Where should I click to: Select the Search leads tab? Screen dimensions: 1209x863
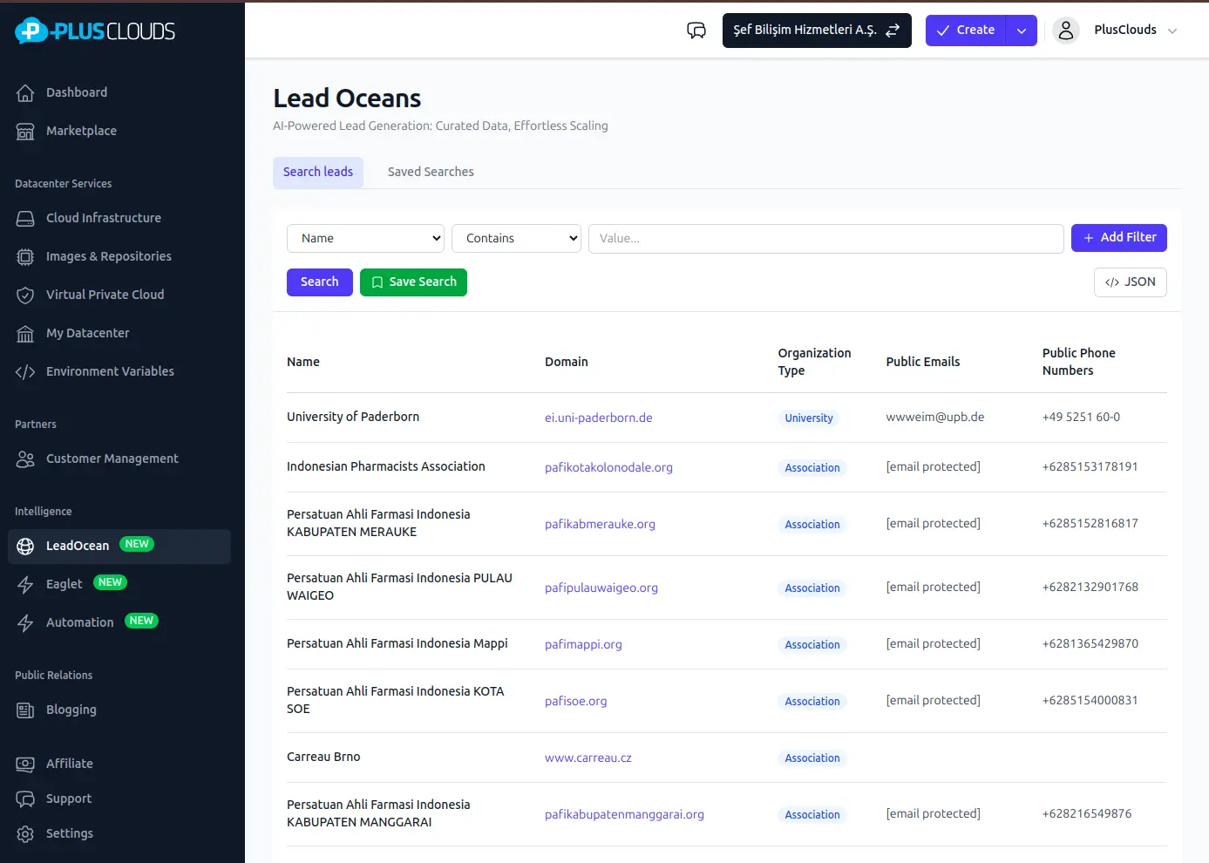coord(318,172)
